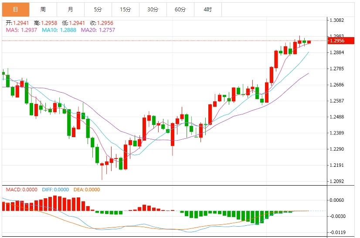Switch to the 4时 timeframe tab
The image size is (360, 238).
click(x=207, y=9)
